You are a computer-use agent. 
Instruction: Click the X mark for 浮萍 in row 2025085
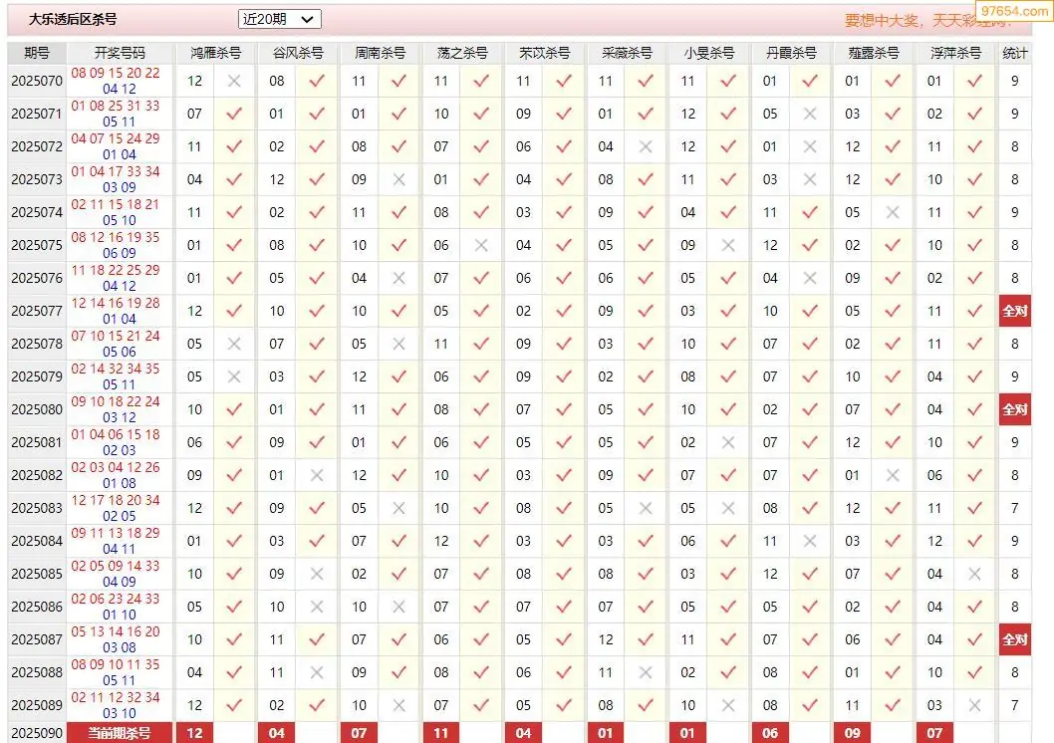(x=974, y=575)
